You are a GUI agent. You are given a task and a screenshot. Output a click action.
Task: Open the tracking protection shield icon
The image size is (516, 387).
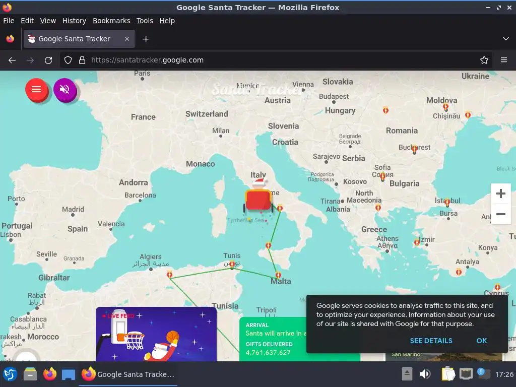click(68, 60)
